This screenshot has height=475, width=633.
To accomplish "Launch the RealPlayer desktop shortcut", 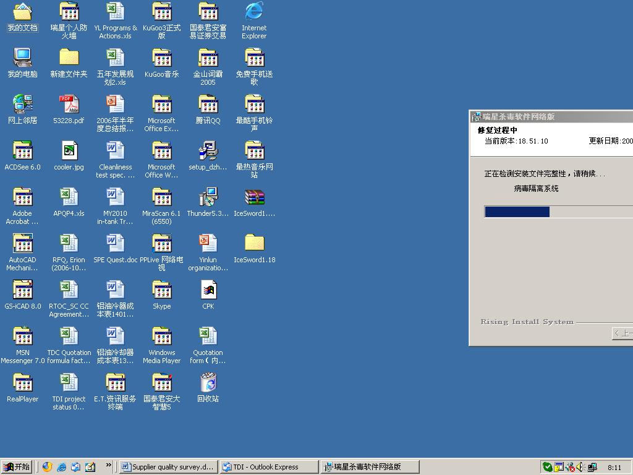I will tap(23, 388).
